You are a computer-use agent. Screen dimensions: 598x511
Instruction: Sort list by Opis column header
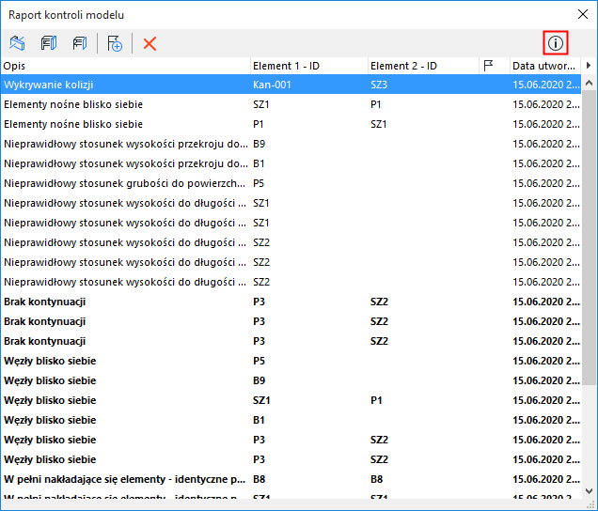click(125, 66)
